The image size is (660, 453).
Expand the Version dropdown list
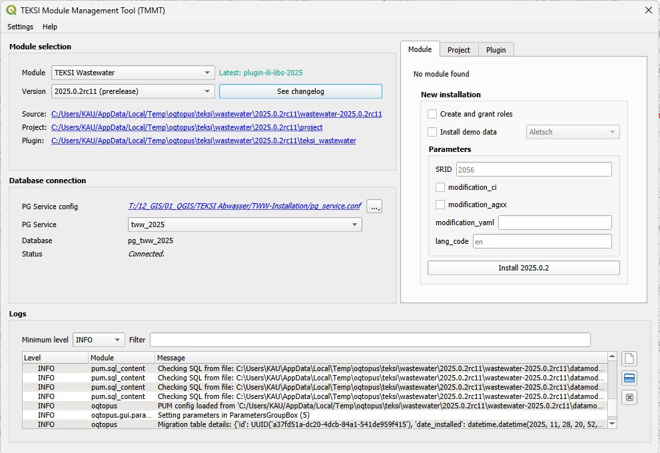pos(133,91)
